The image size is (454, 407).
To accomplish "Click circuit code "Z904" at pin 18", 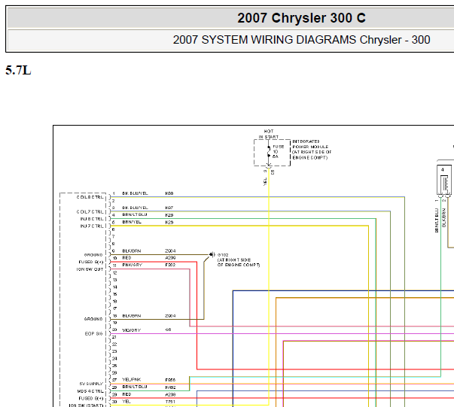I will click(170, 316).
